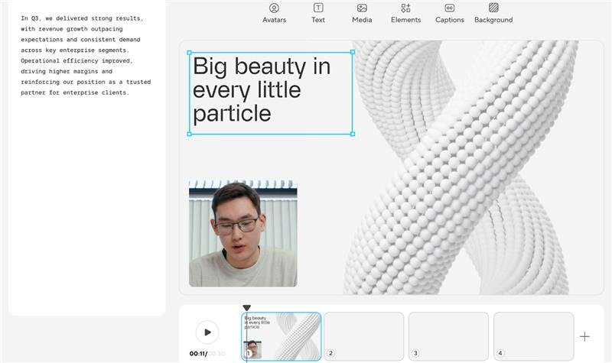Open the Elements panel icon
This screenshot has width=612, height=363.
pyautogui.click(x=405, y=8)
